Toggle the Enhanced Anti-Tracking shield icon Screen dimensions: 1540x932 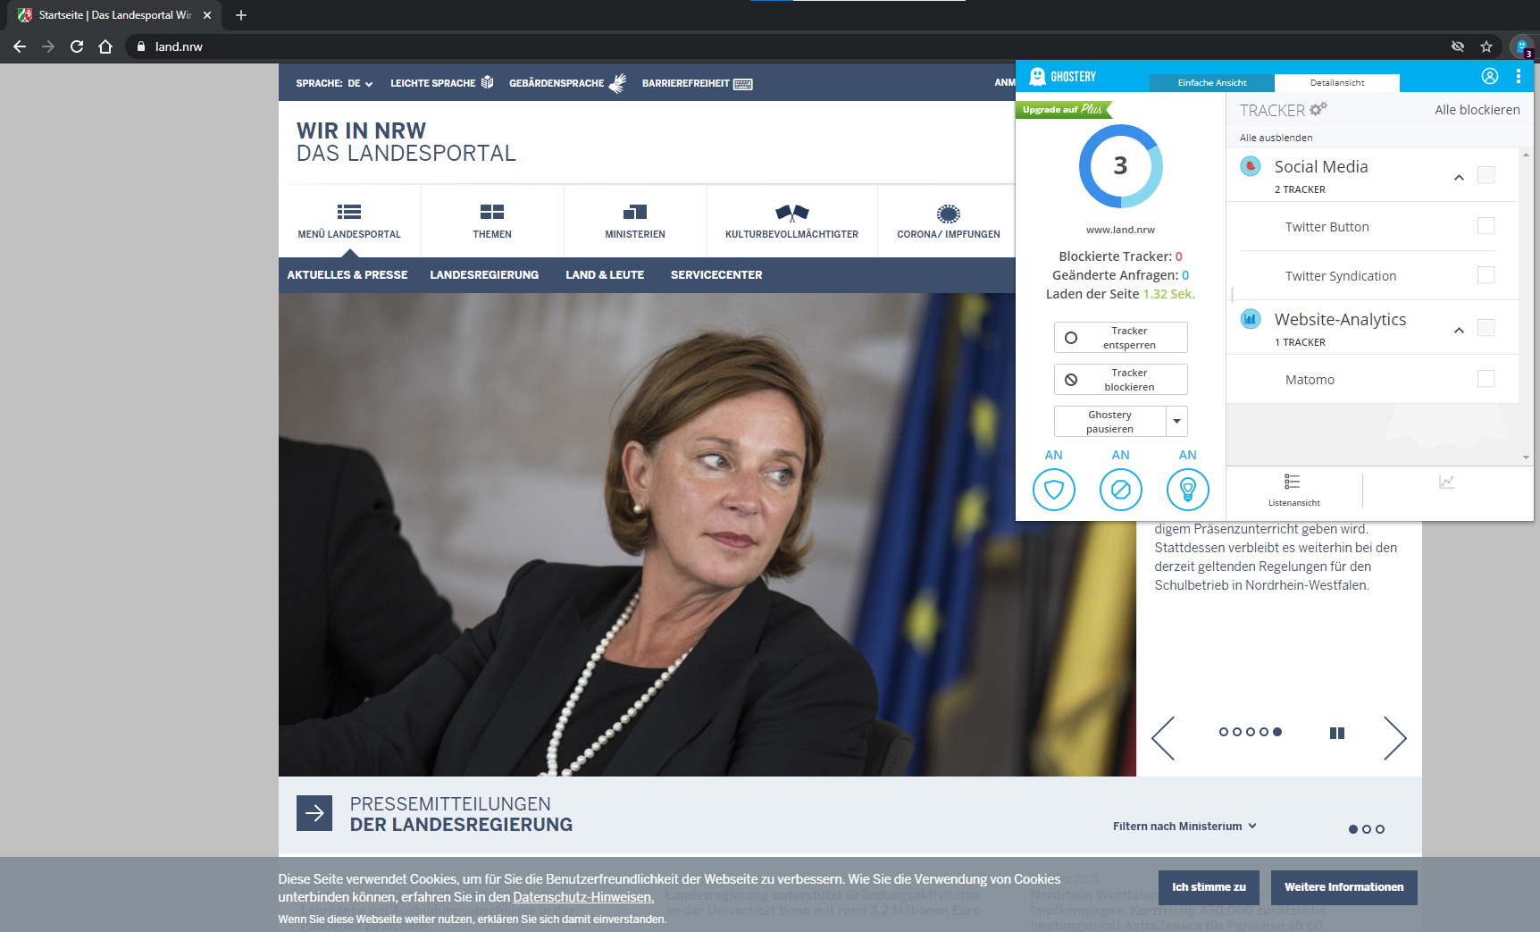[x=1054, y=490]
